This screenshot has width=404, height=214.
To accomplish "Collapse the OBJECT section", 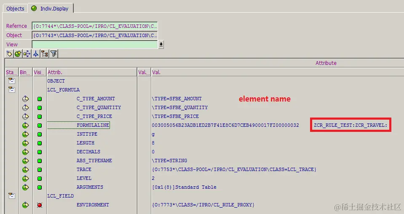I will 12,81.
